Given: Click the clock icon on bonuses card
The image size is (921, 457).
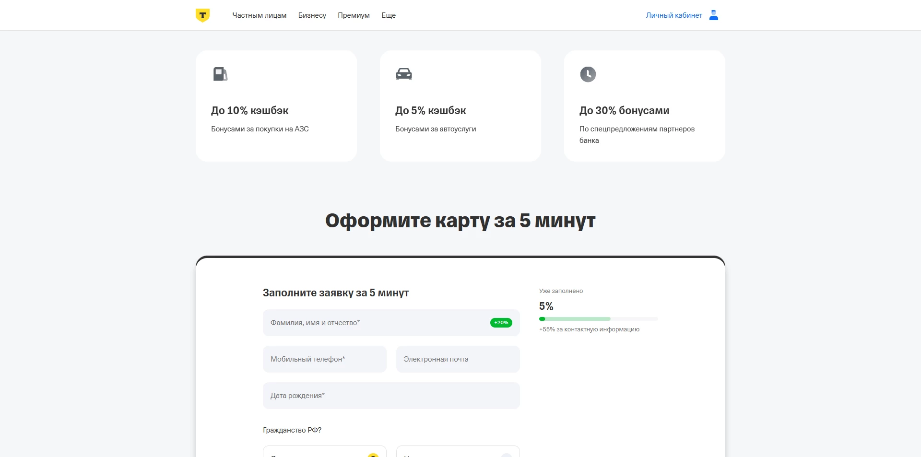Looking at the screenshot, I should pos(588,74).
